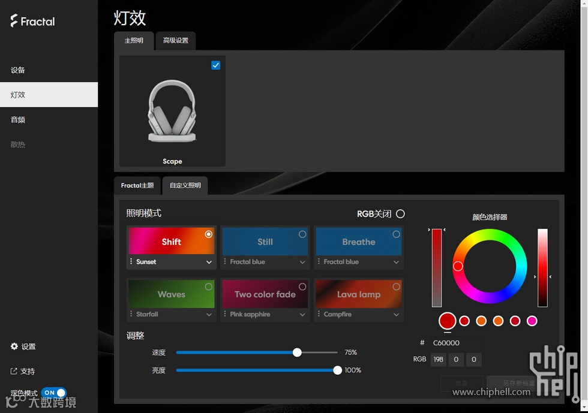Image resolution: width=588 pixels, height=413 pixels.
Task: Open the 音频 sidebar section
Action: (49, 119)
